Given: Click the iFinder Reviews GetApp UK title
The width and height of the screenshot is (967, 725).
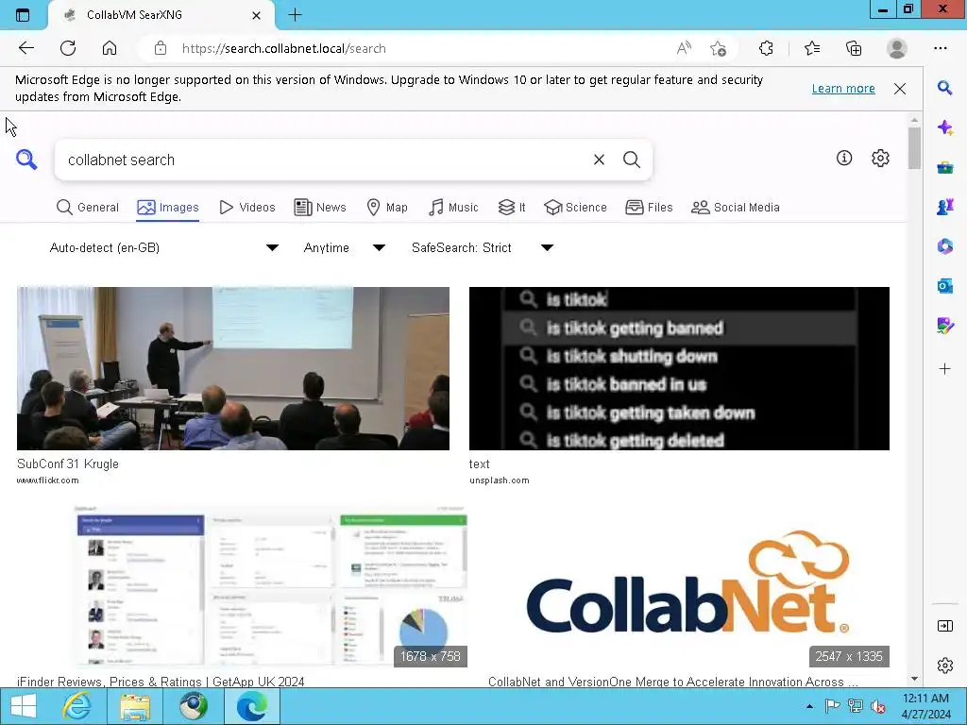Looking at the screenshot, I should (161, 682).
